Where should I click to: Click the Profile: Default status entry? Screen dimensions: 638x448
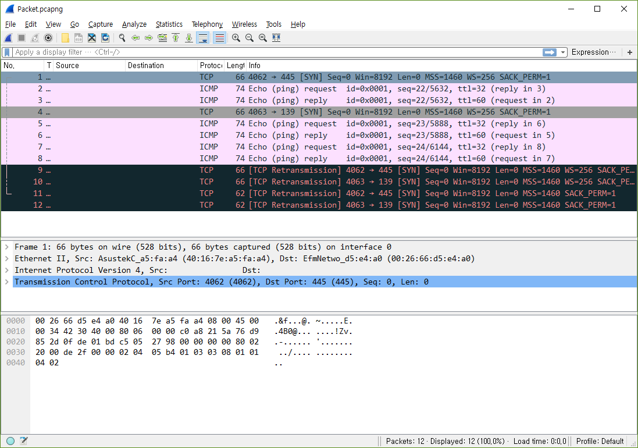click(600, 441)
